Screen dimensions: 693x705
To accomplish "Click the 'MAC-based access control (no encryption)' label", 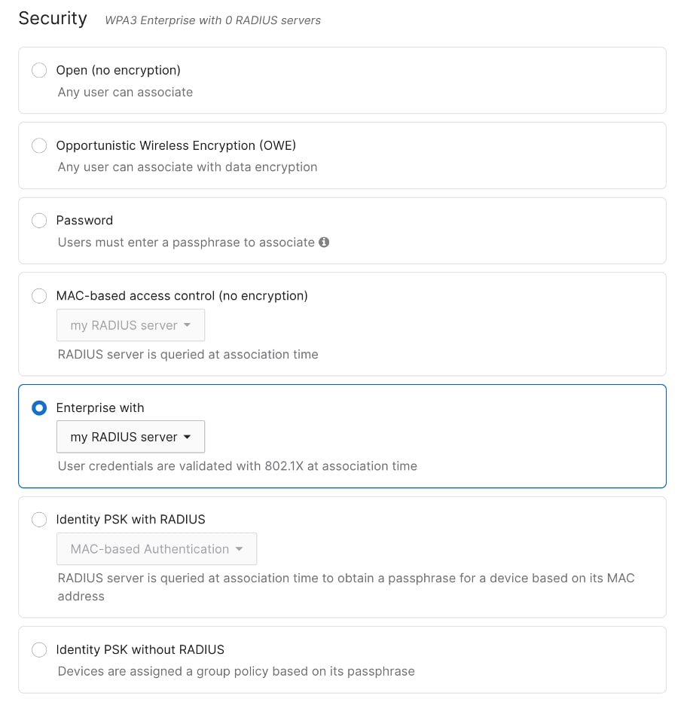I will 182,296.
